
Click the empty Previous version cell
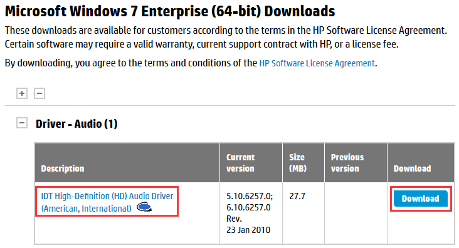point(356,213)
